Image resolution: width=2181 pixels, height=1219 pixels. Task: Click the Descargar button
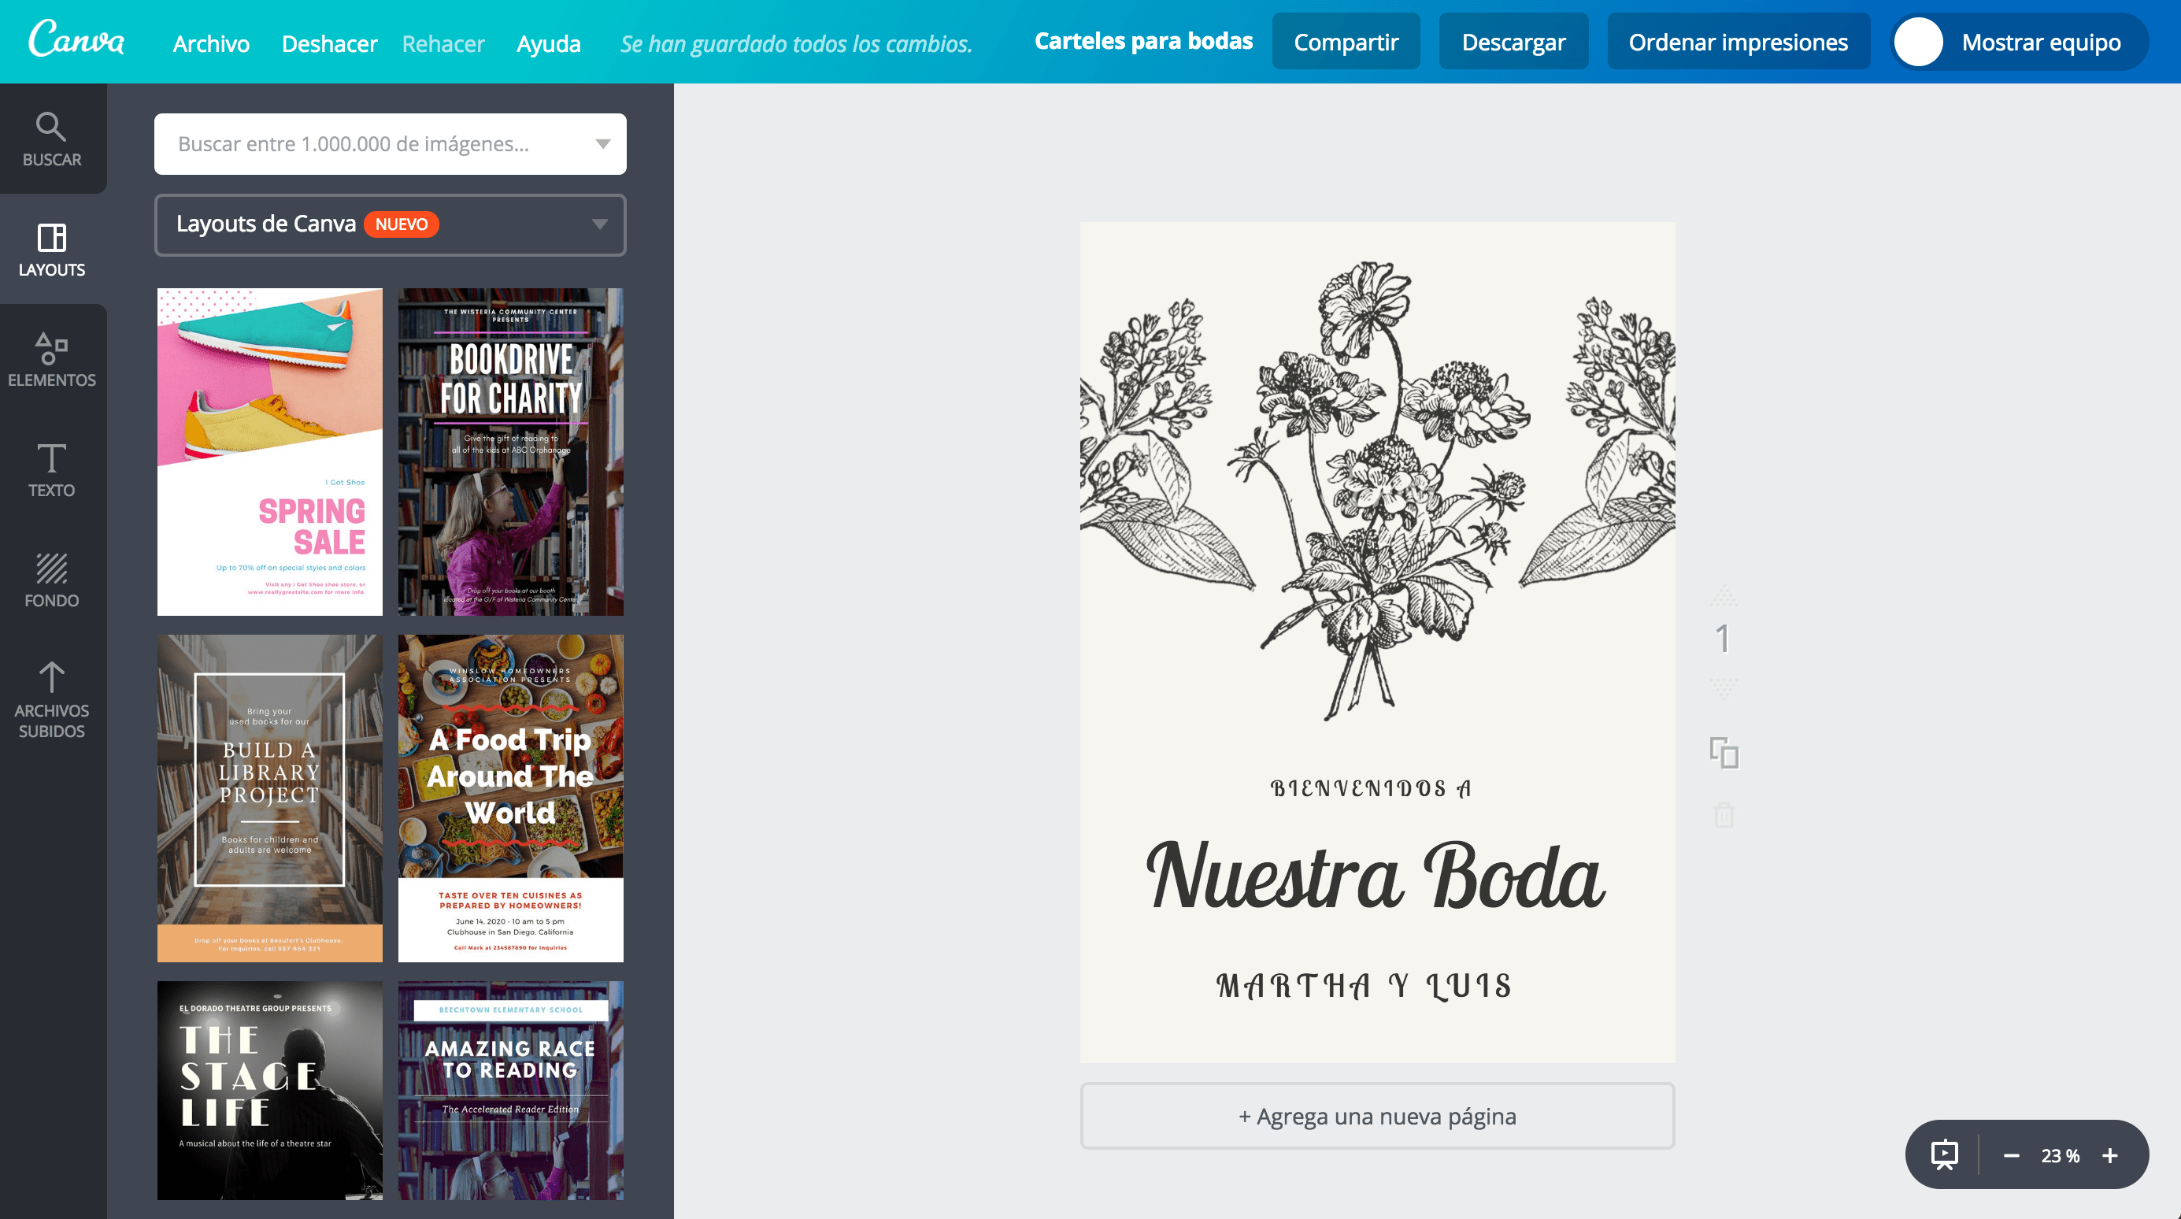(1513, 41)
